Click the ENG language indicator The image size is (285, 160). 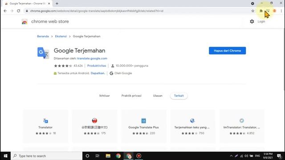(257, 156)
